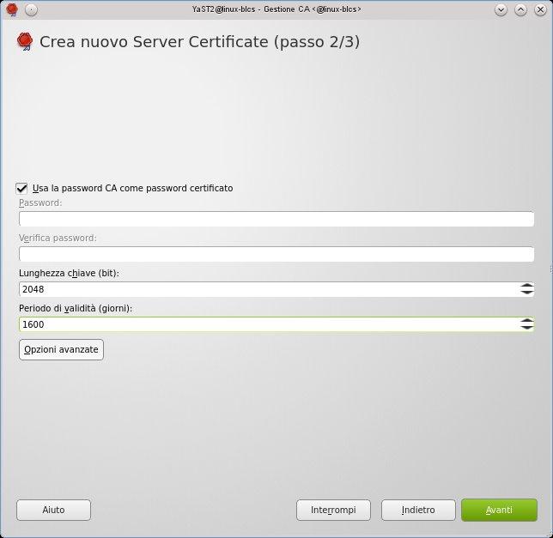Image resolution: width=553 pixels, height=538 pixels.
Task: Minimize the Gestione CA window
Action: (501, 9)
